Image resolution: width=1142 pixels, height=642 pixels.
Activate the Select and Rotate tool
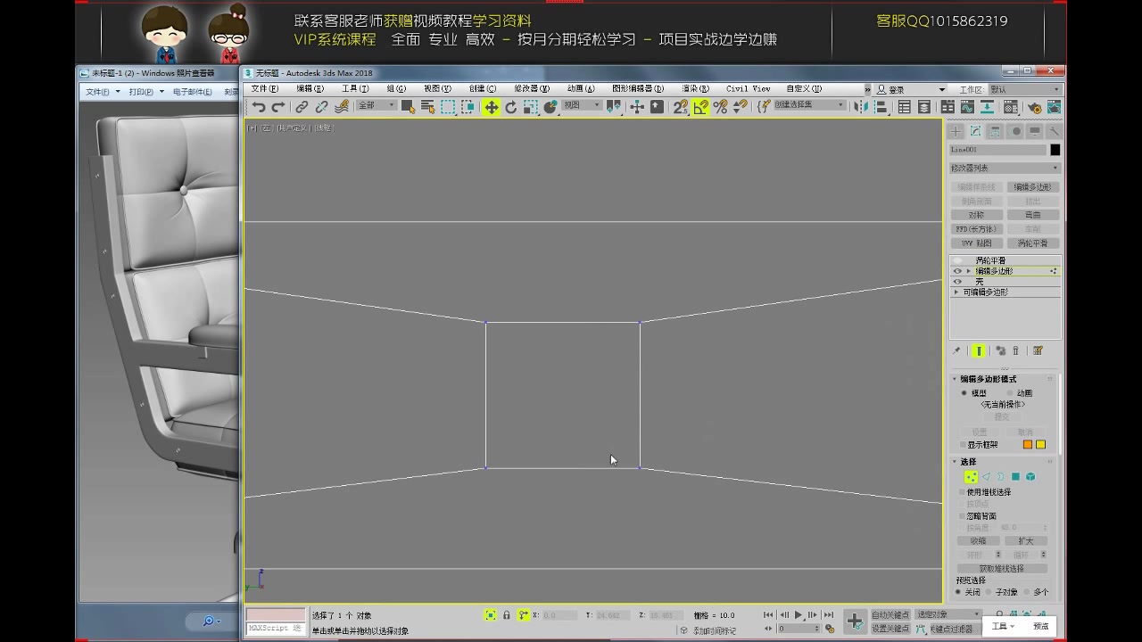510,107
